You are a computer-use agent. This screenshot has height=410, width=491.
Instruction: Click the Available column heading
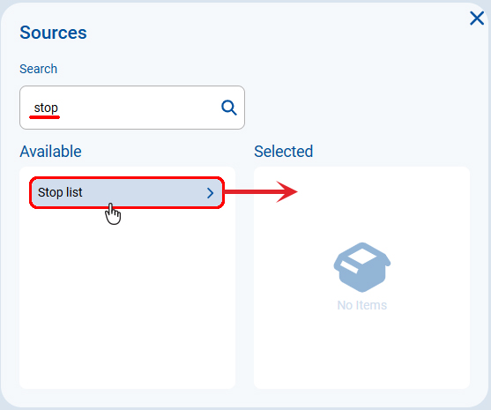pyautogui.click(x=51, y=152)
